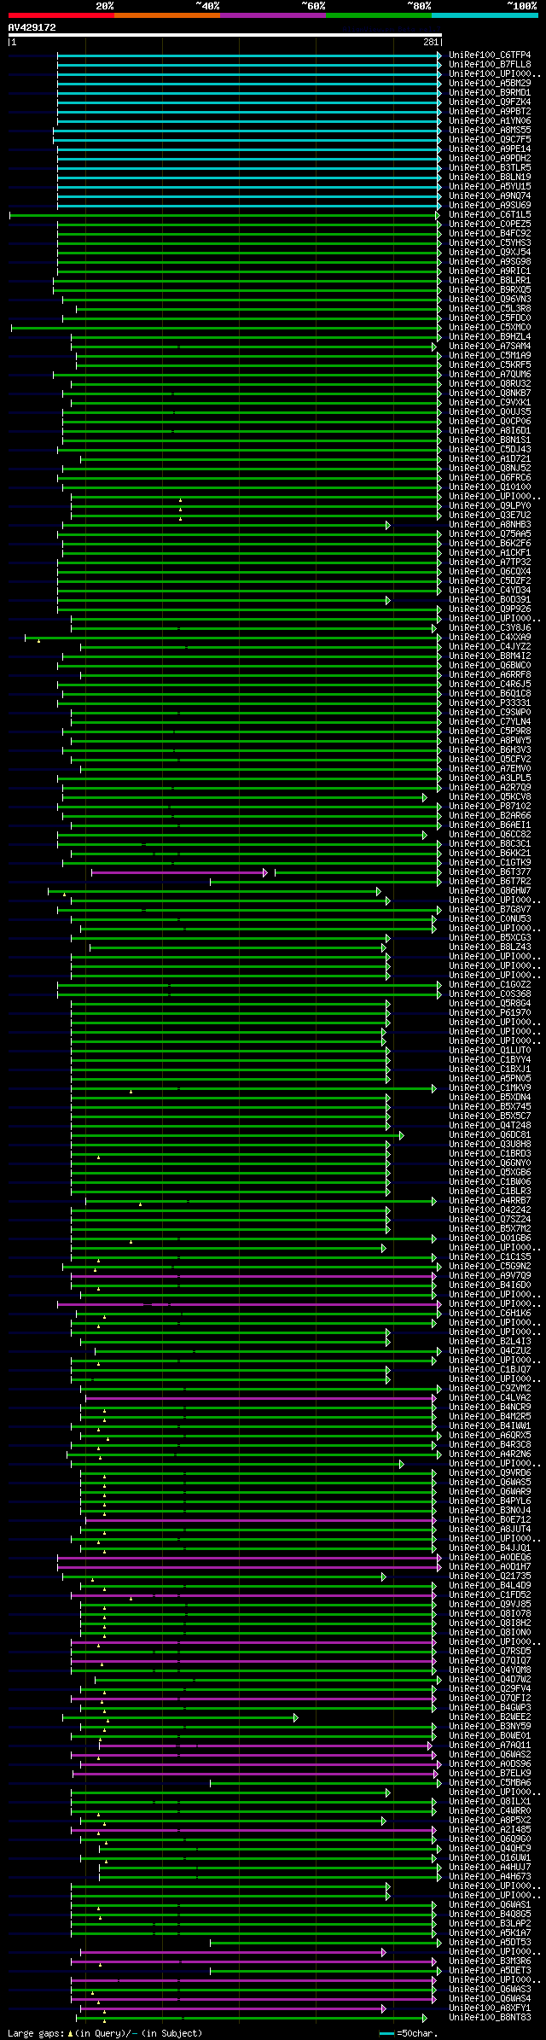Click hit label UniRef100_C6T1L5

(490, 215)
